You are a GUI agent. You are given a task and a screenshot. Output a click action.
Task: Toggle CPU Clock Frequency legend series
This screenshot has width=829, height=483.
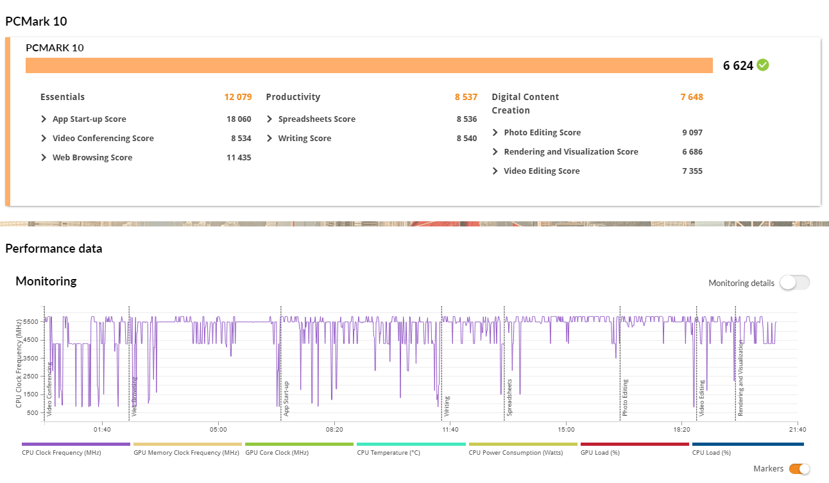coord(76,448)
